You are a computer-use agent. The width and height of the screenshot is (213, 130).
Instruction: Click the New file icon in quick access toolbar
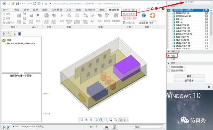9,4
